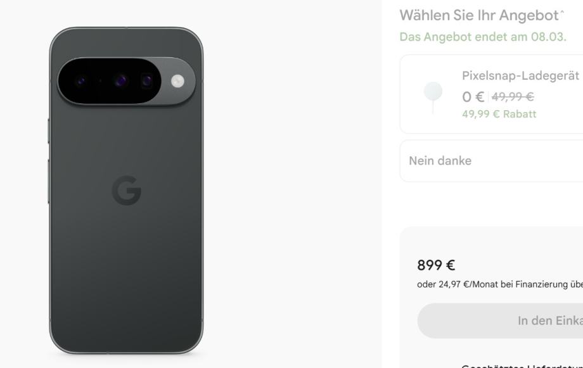The width and height of the screenshot is (583, 368).
Task: Select the 'Nein danke' option
Action: (491, 161)
